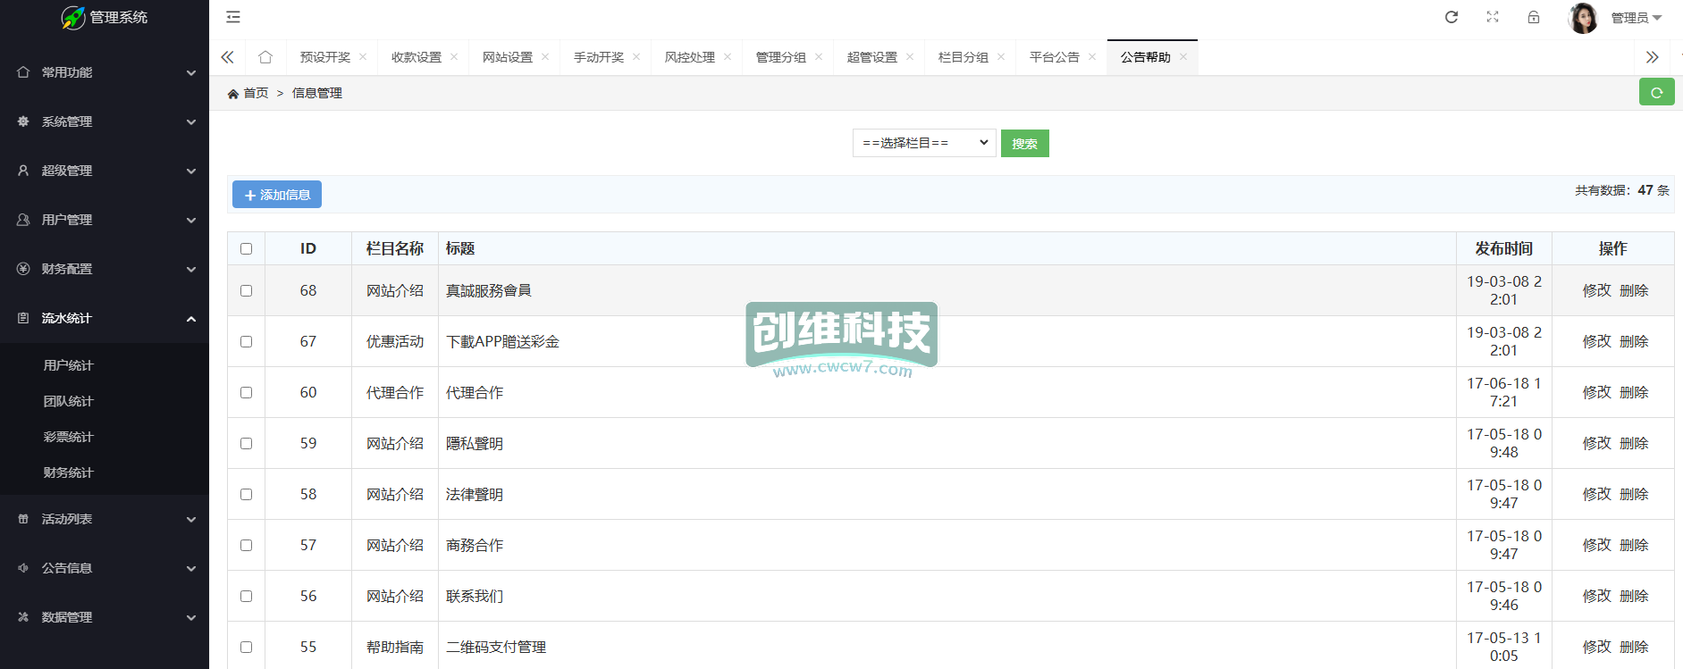
Task: Close the 收款设置 tab
Action: pos(454,57)
